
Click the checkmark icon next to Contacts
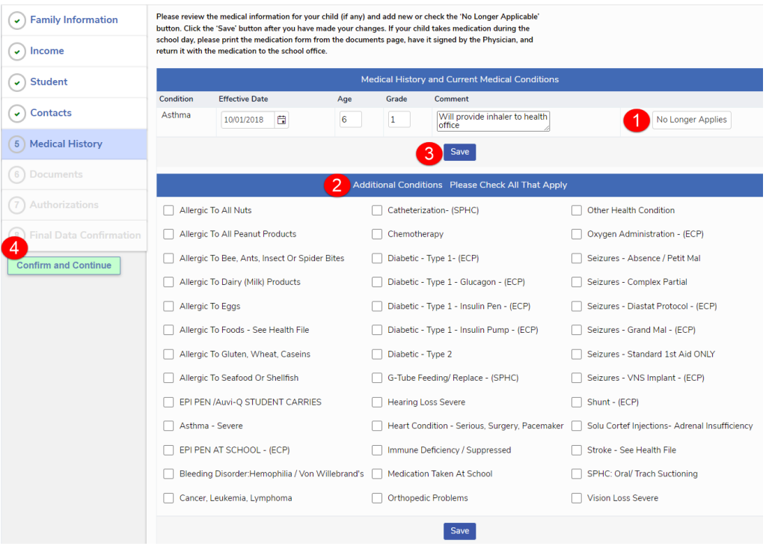coord(16,114)
